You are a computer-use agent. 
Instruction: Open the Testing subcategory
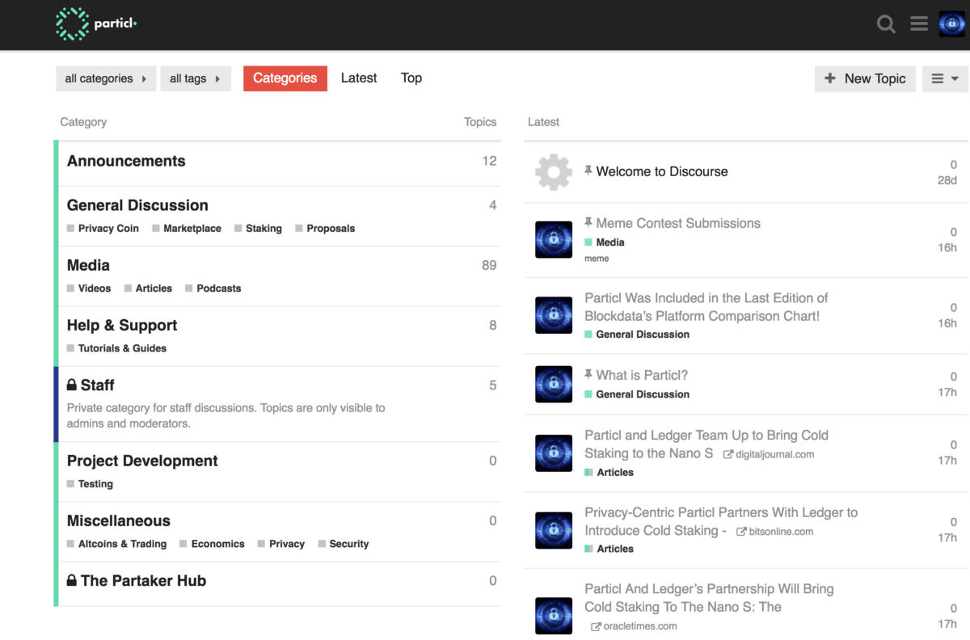[x=90, y=484]
